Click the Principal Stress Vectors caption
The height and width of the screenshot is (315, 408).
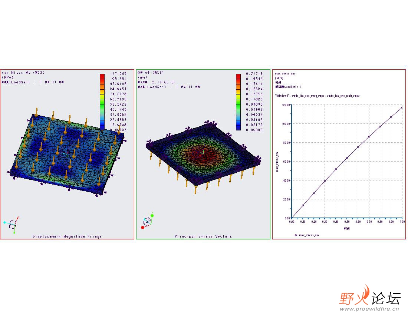pyautogui.click(x=203, y=236)
